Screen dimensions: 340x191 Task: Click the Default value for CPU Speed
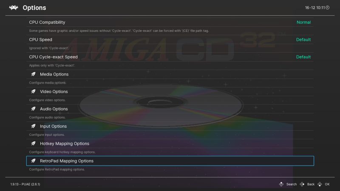coord(303,39)
